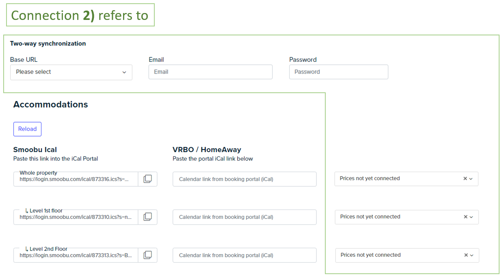
Task: Expand Level 2nd Floor prices dropdown chevron
Action: pyautogui.click(x=472, y=255)
